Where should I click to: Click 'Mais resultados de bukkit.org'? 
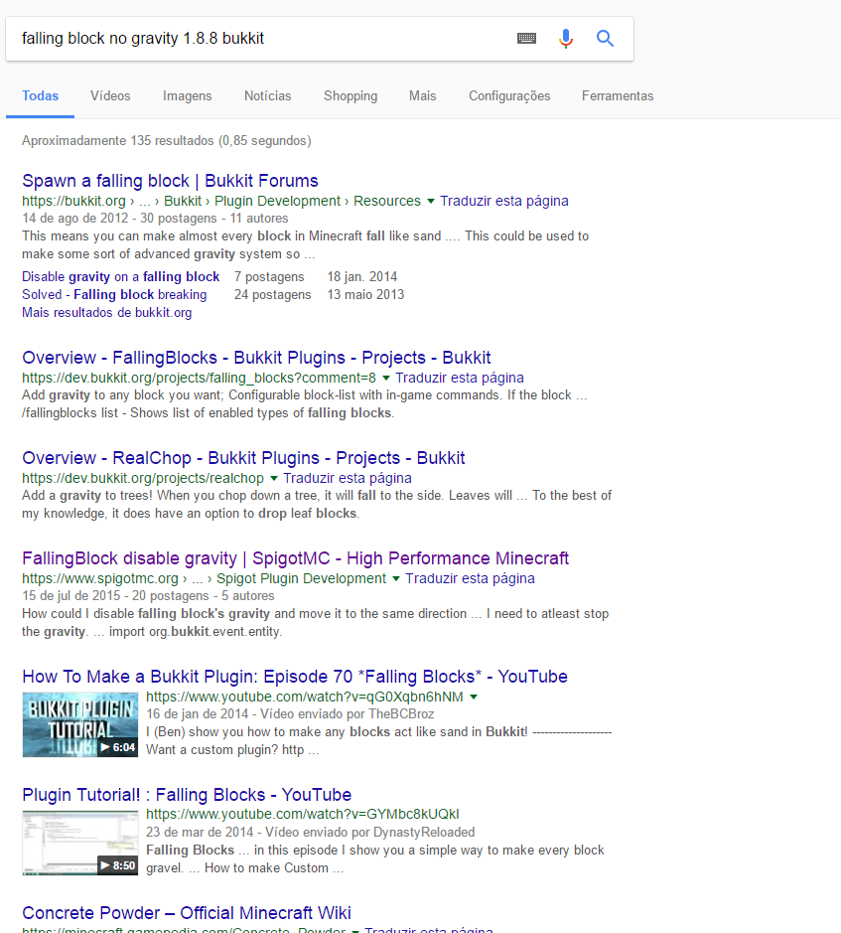tap(107, 312)
